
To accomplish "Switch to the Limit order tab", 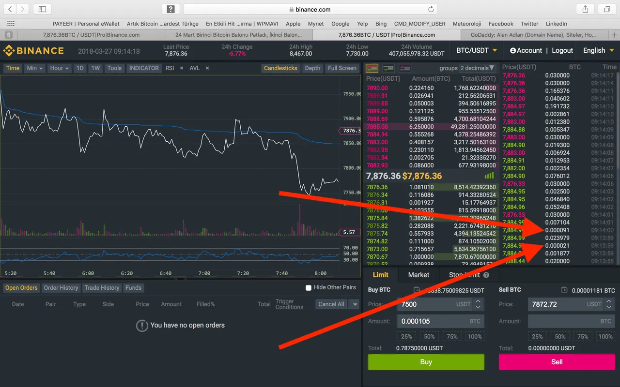I will (380, 275).
